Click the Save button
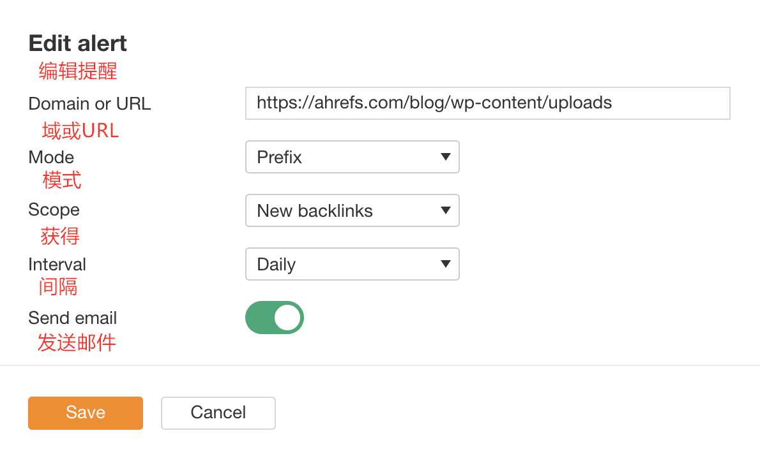760x454 pixels. tap(85, 413)
